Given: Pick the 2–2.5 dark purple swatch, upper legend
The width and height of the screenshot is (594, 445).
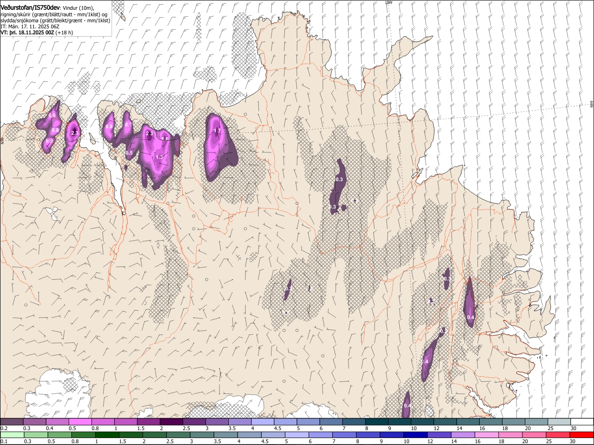Looking at the screenshot, I should point(171,422).
